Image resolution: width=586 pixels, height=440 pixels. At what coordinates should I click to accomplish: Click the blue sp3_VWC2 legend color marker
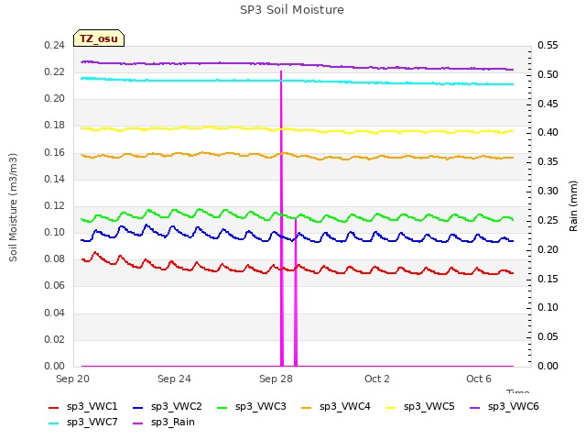(x=138, y=407)
